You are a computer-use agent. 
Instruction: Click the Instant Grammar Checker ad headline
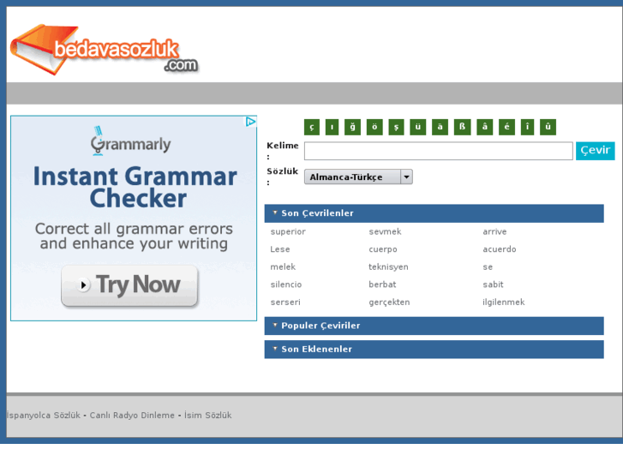coord(135,187)
